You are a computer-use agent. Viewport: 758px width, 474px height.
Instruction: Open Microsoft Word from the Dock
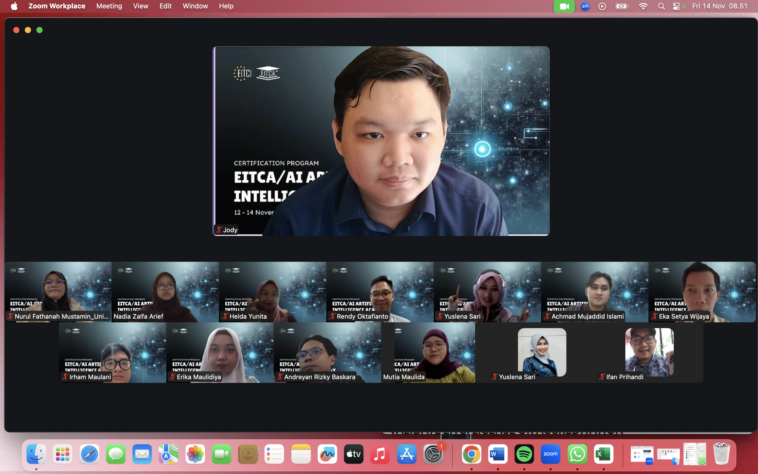point(498,454)
